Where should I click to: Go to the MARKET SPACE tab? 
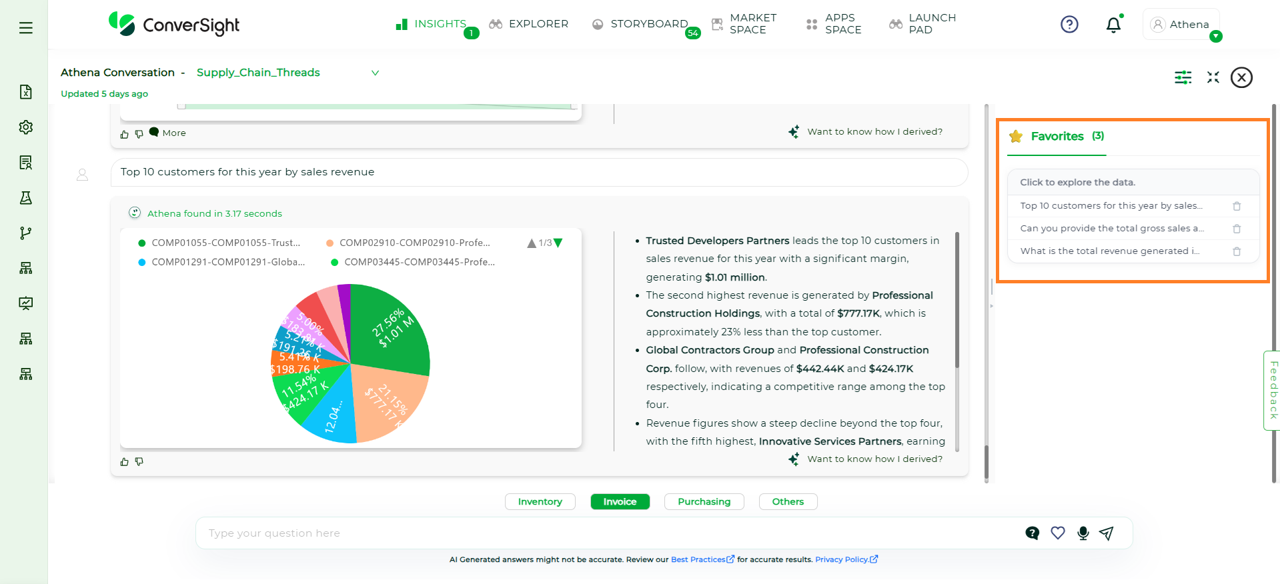[744, 24]
